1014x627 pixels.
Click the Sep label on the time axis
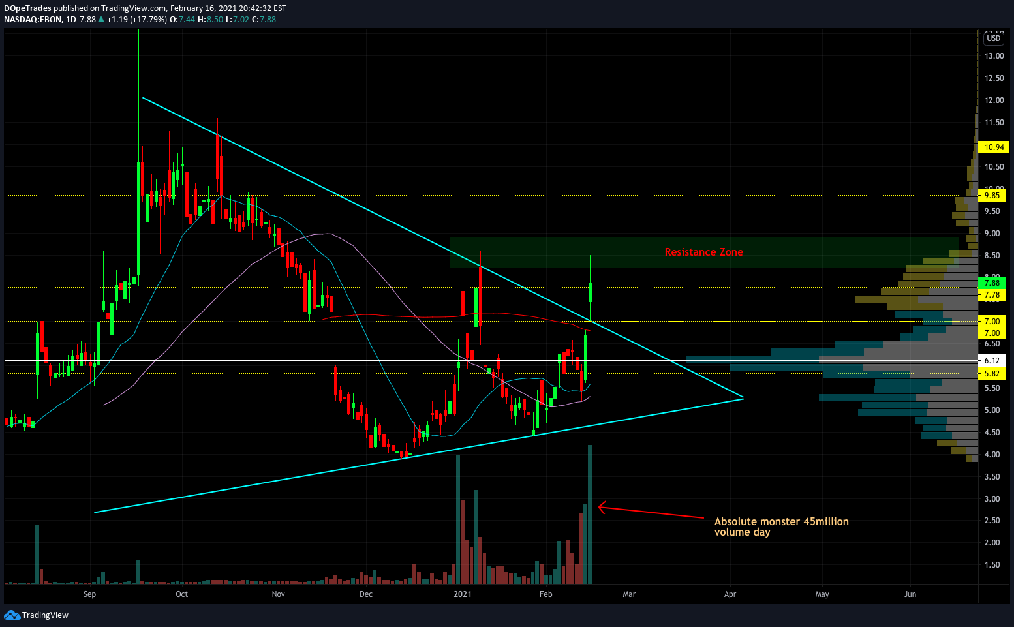90,594
